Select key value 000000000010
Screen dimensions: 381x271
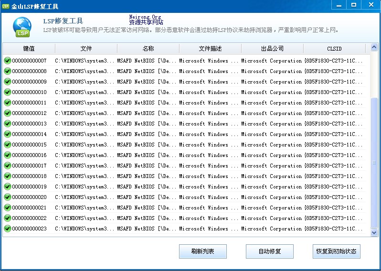pyautogui.click(x=29, y=92)
